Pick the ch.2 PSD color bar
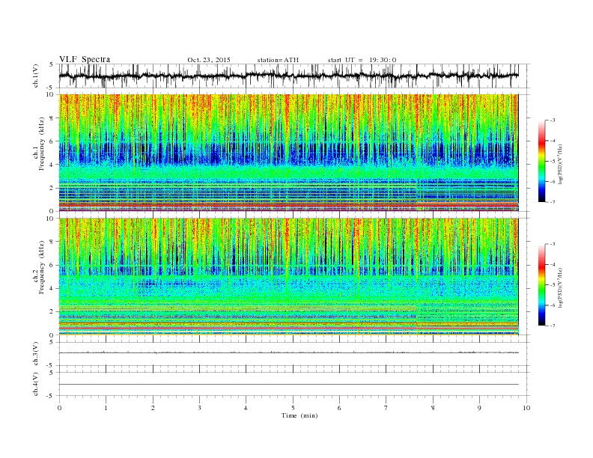 pyautogui.click(x=541, y=284)
